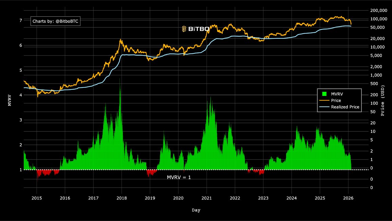The image size is (392, 221).
Task: Click the MVRV spike peak at 2018
Action: pos(120,79)
